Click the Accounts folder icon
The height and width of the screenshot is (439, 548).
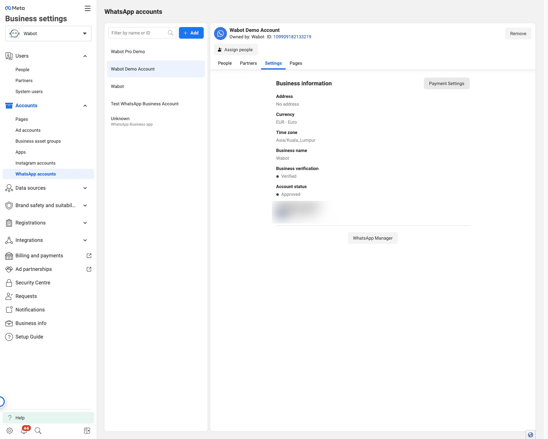pos(9,106)
